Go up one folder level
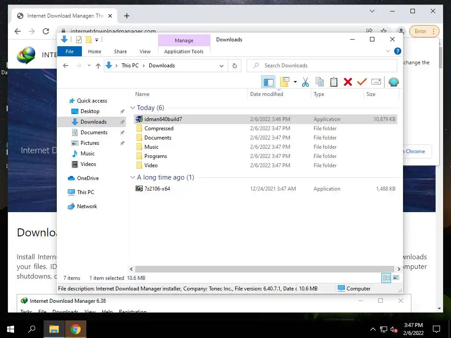 pos(98,66)
